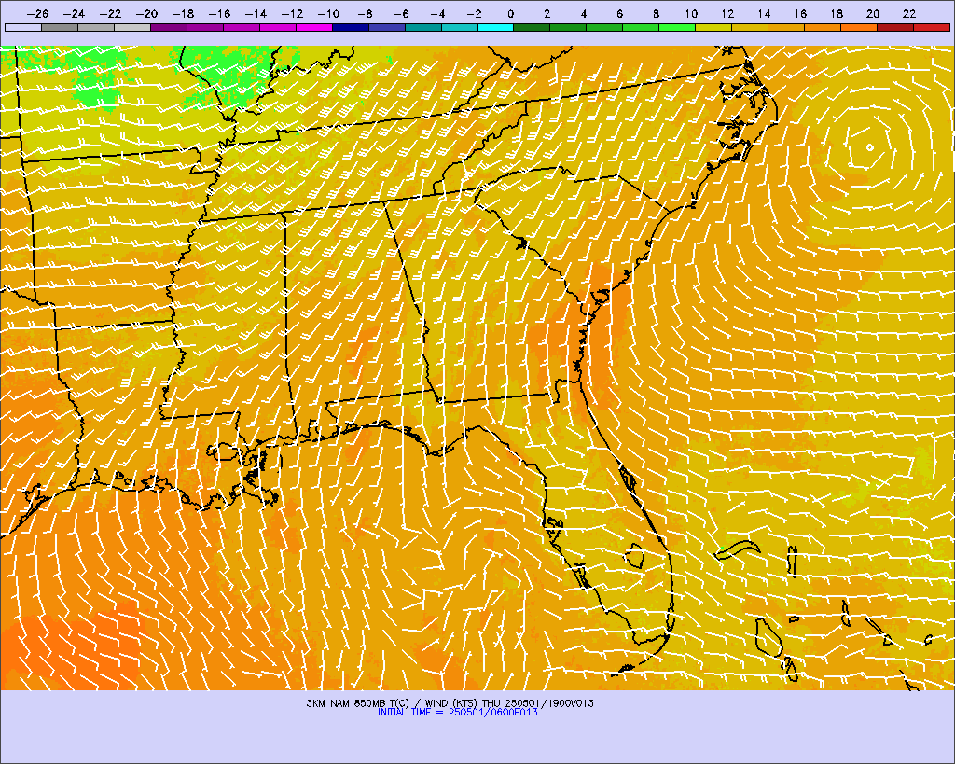
Task: Select the red swatch right of 22
Action: pos(932,27)
